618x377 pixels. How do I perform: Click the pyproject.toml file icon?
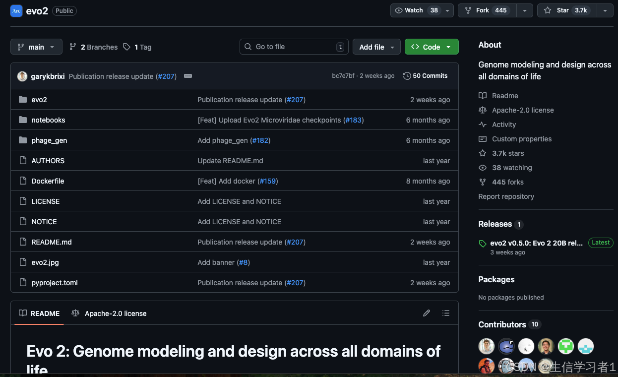tap(22, 283)
